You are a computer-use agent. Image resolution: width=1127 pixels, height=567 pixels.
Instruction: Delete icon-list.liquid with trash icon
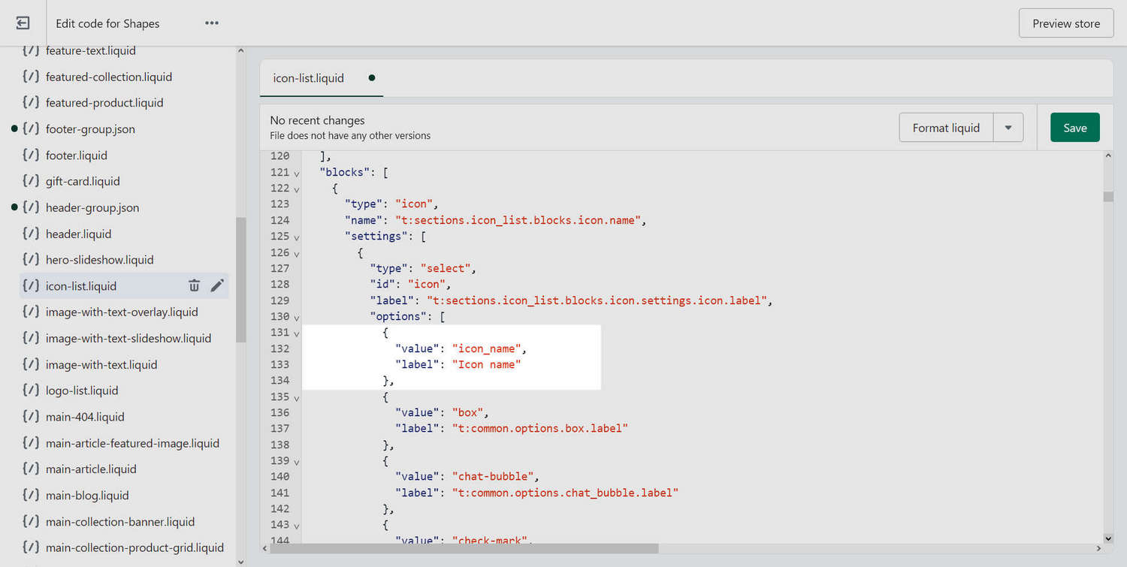pyautogui.click(x=194, y=285)
